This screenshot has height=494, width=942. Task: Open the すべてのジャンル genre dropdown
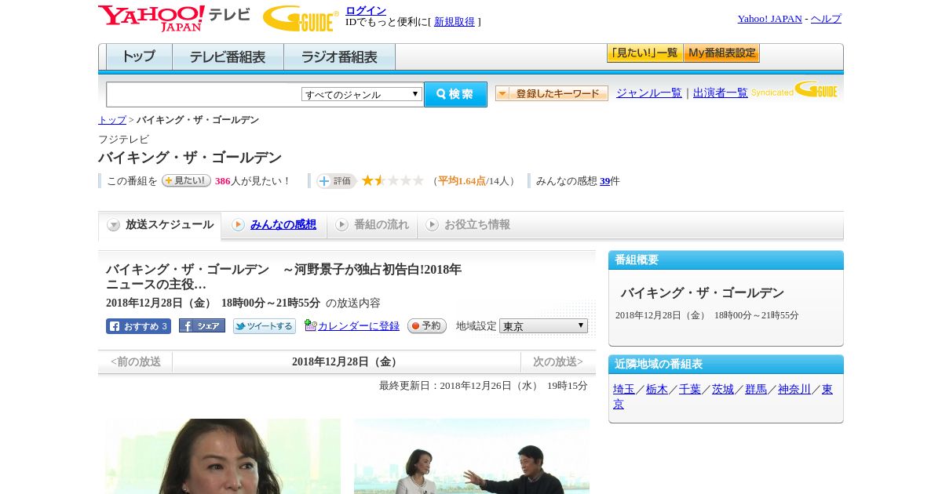click(x=362, y=94)
